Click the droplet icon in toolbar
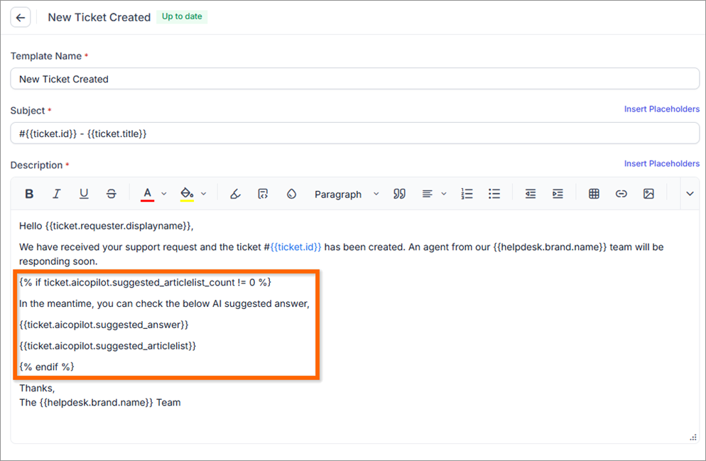The width and height of the screenshot is (706, 461). click(291, 194)
